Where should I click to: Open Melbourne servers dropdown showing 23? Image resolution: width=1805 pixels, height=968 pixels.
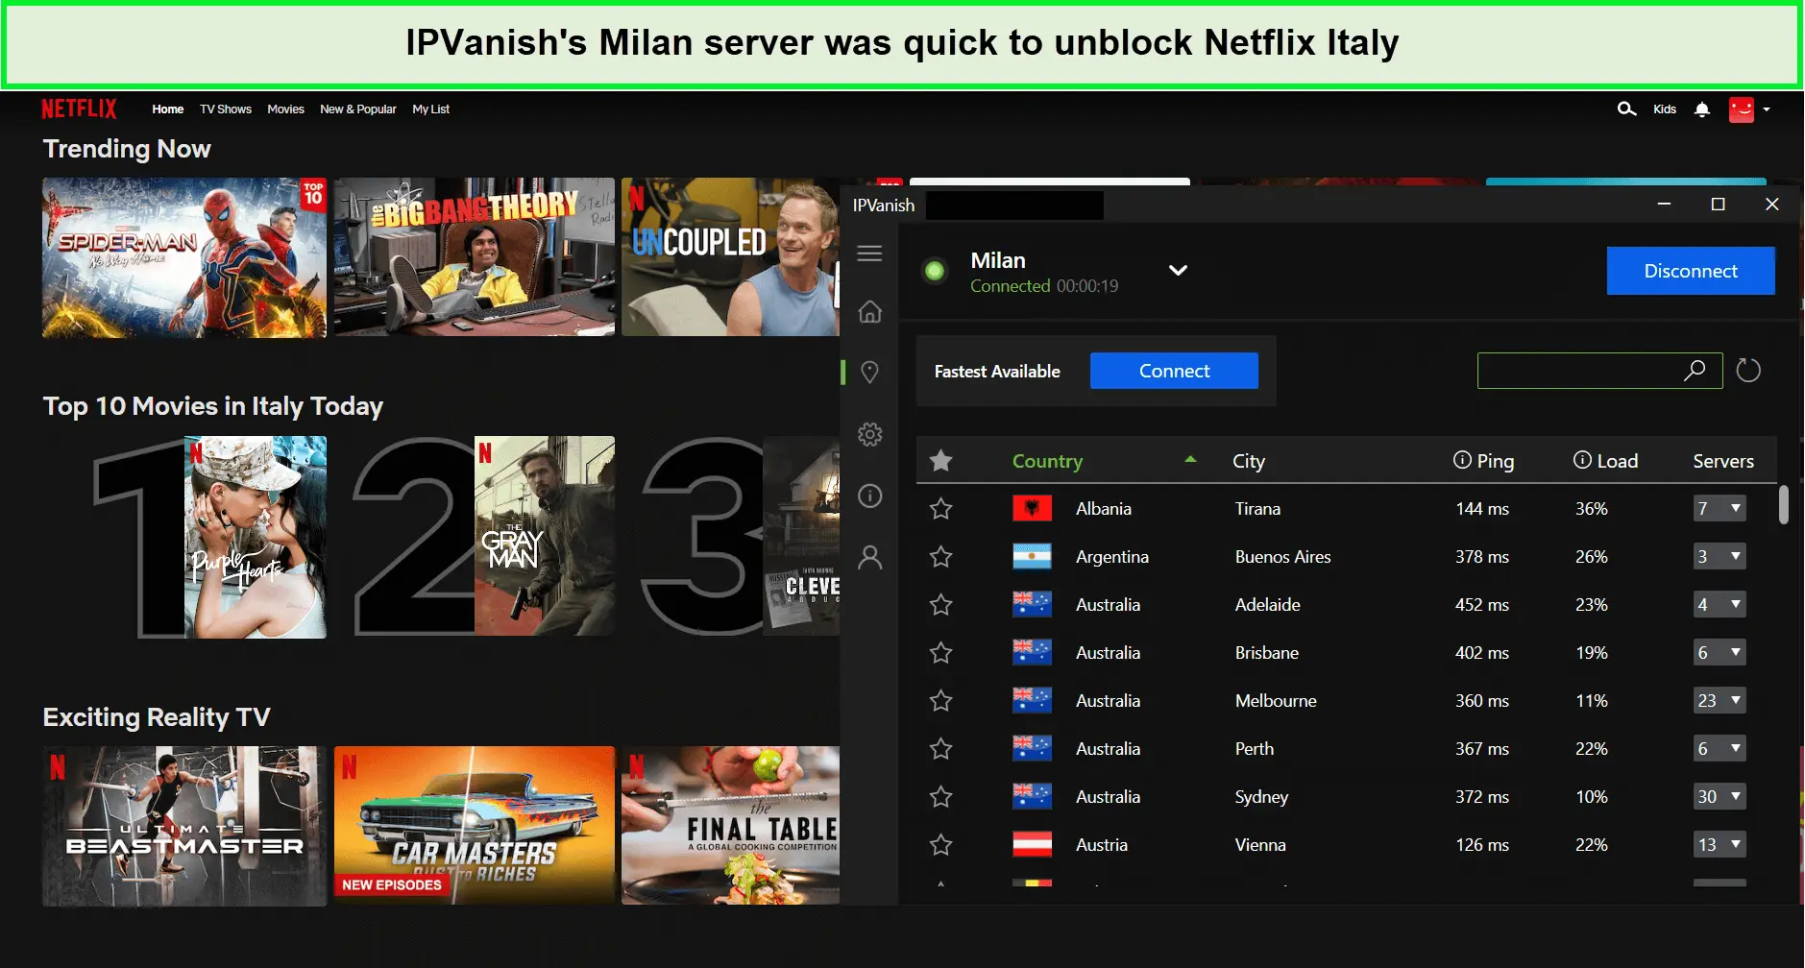click(x=1720, y=700)
